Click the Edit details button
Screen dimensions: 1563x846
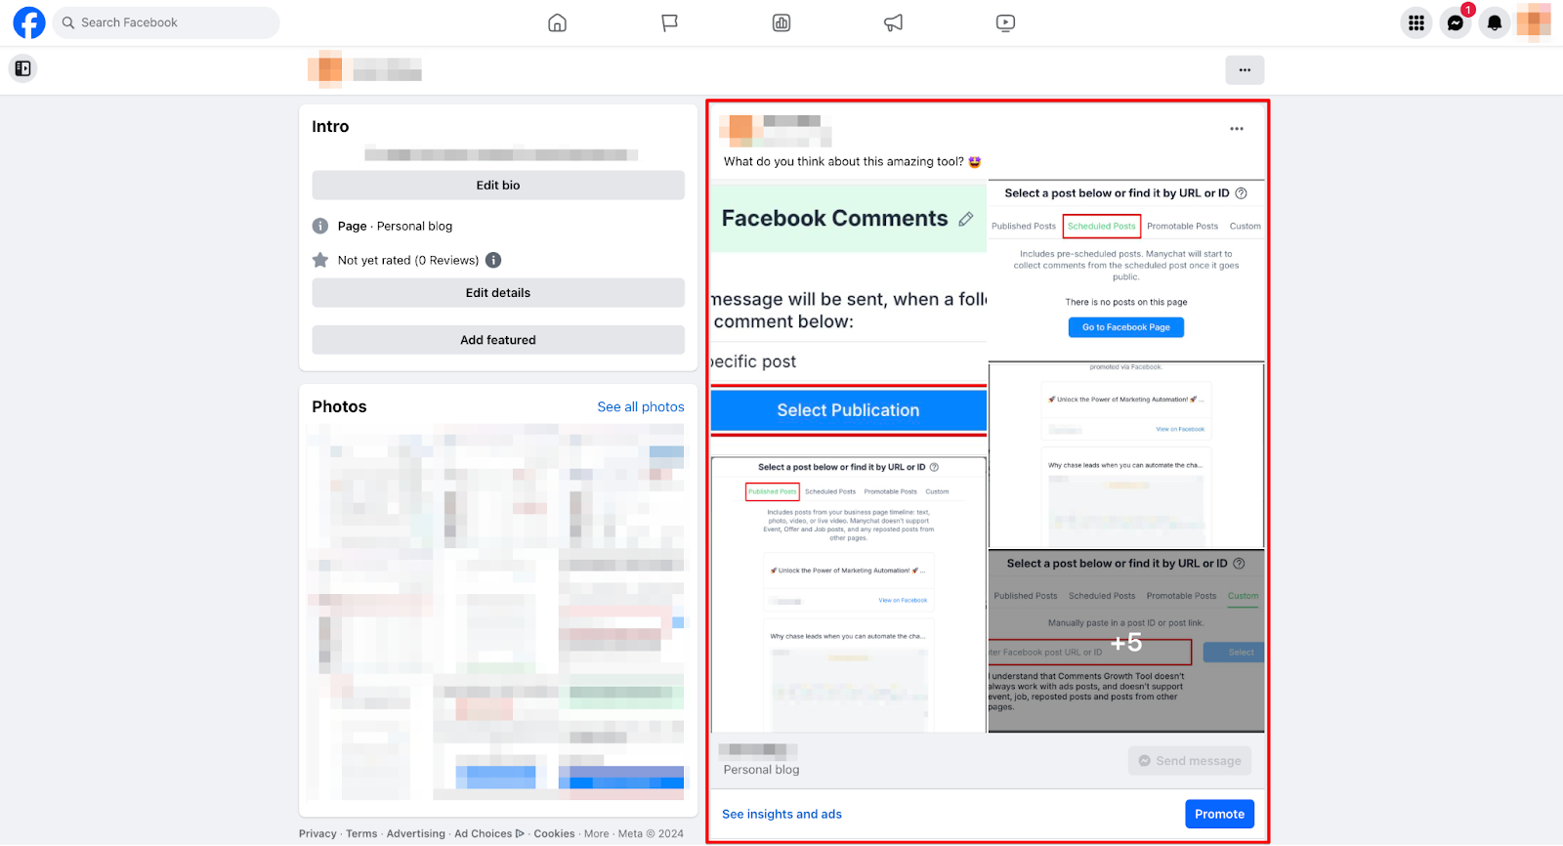[x=498, y=293]
